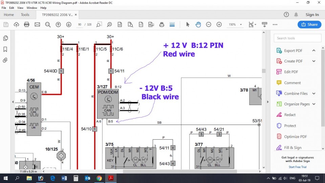The height and width of the screenshot is (183, 325).
Task: Open page thumbnails panel icon
Action: click(5, 38)
